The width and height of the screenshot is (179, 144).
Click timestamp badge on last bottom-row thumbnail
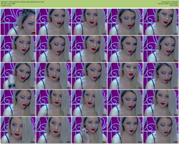coord(175,142)
